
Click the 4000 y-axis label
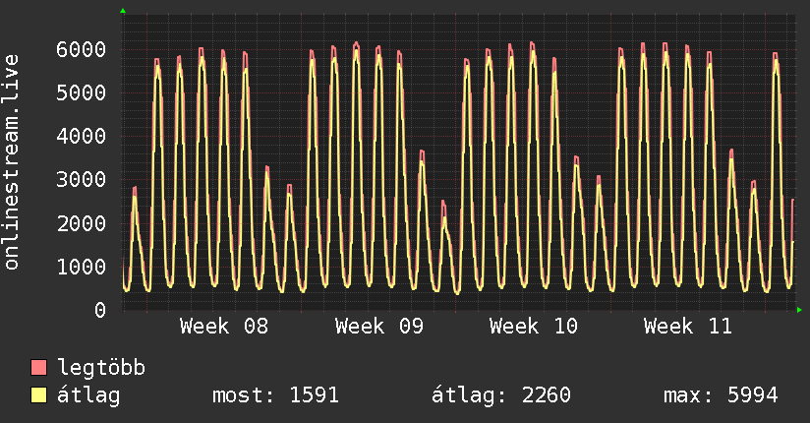[82, 137]
